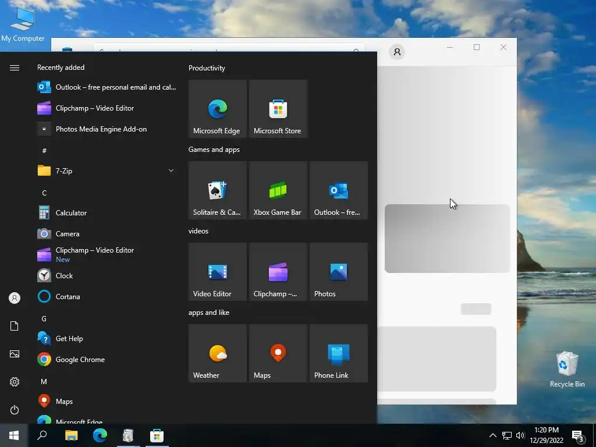Viewport: 596px width, 447px height.
Task: Click the apps and like group title
Action: 209,313
